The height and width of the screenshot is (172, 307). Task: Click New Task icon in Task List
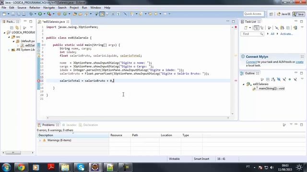pos(246,28)
